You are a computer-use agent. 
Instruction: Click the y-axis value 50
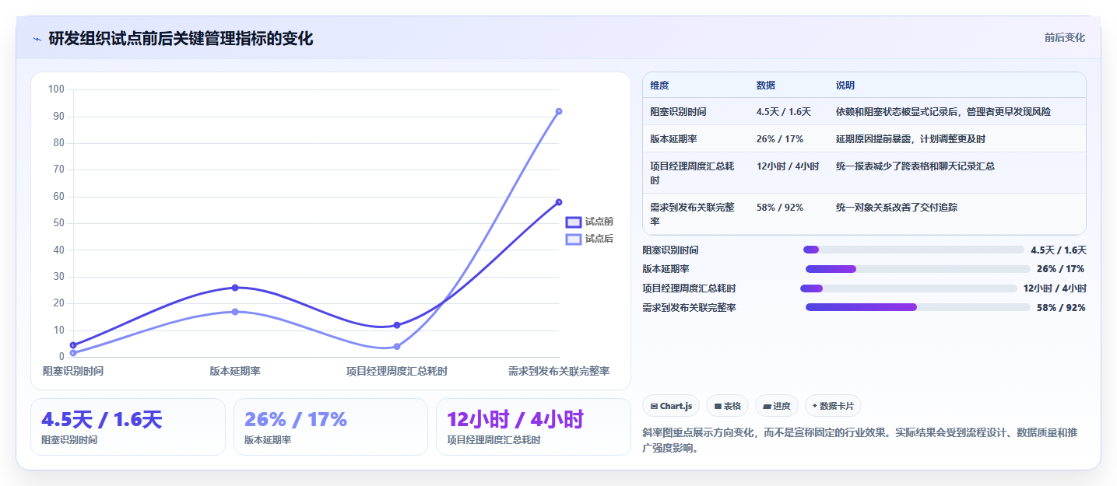[58, 223]
